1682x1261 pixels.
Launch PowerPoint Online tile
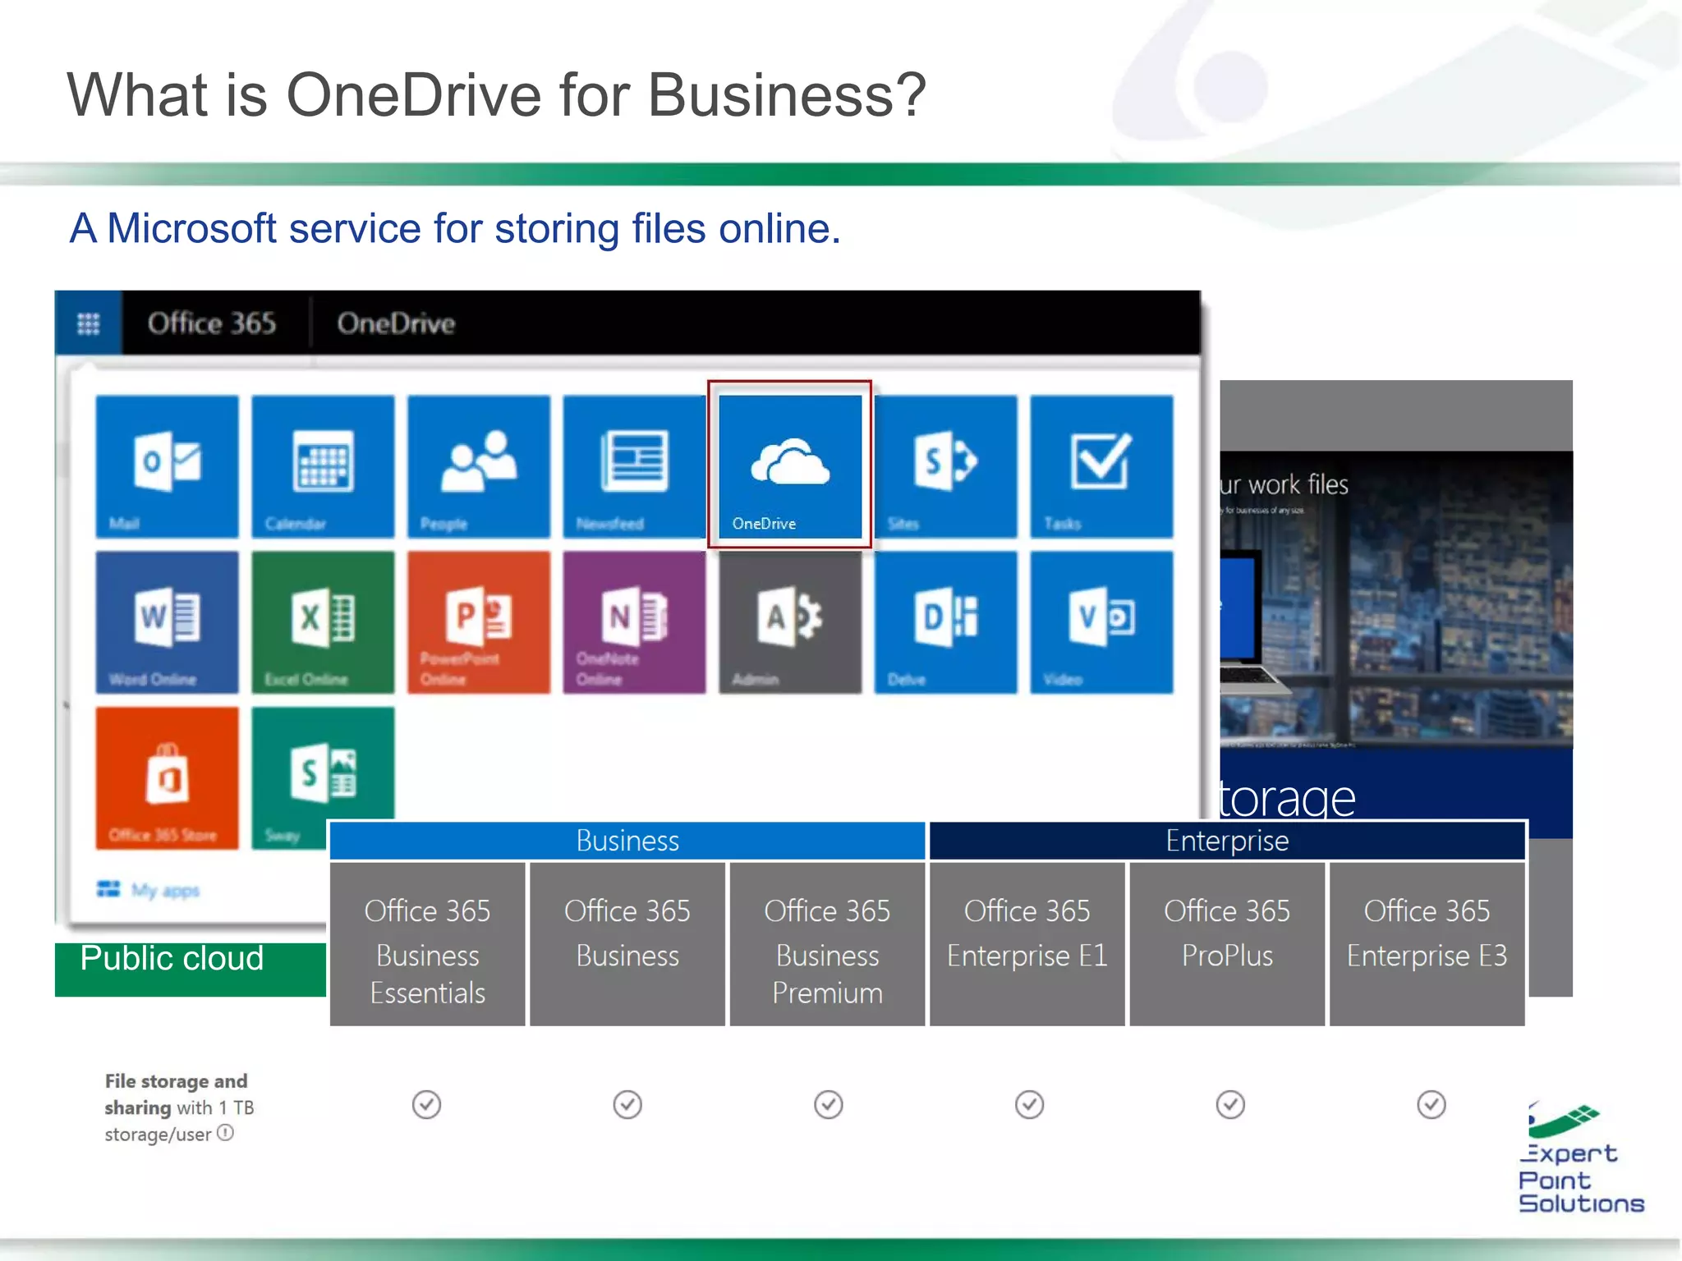[x=479, y=622]
